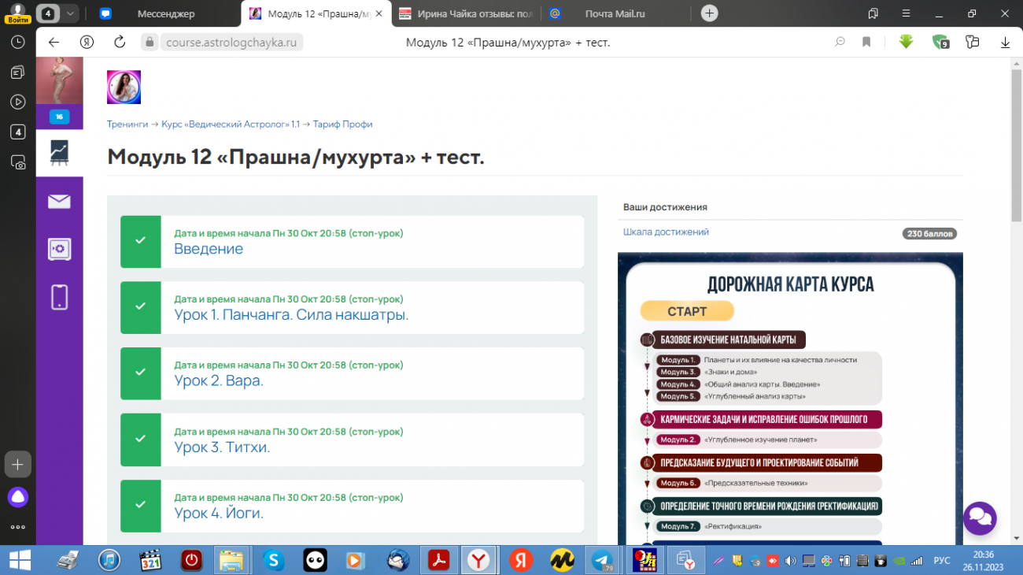Screen dimensions: 1023x575
Task: Click green checkmark beside Введение lesson
Action: pos(140,241)
